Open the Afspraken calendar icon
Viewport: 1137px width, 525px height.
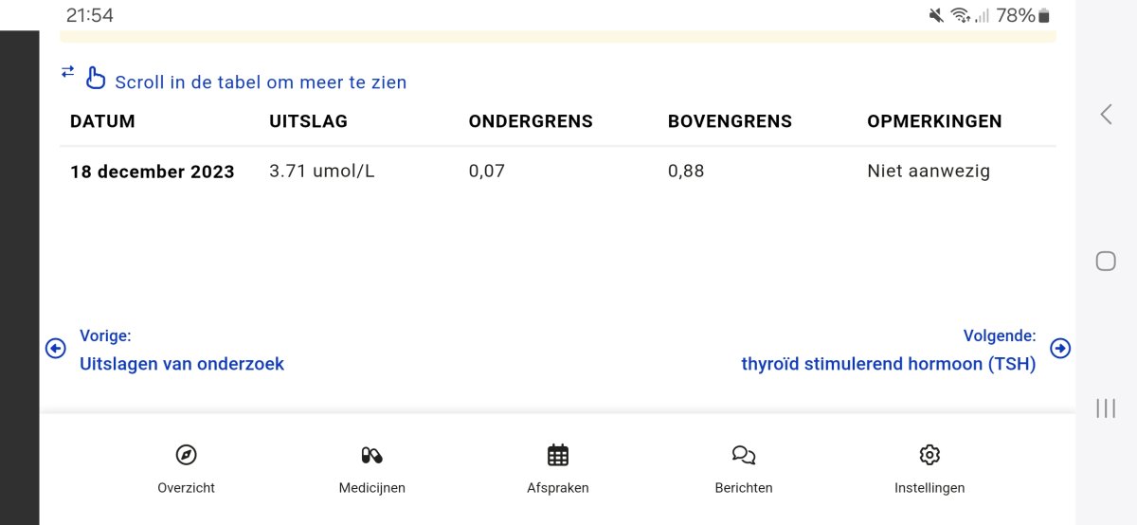558,455
